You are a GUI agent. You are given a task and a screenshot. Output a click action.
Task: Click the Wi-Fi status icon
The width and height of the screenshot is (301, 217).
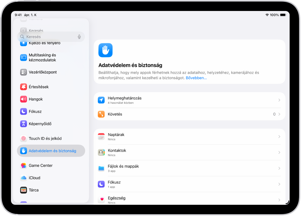(267, 15)
